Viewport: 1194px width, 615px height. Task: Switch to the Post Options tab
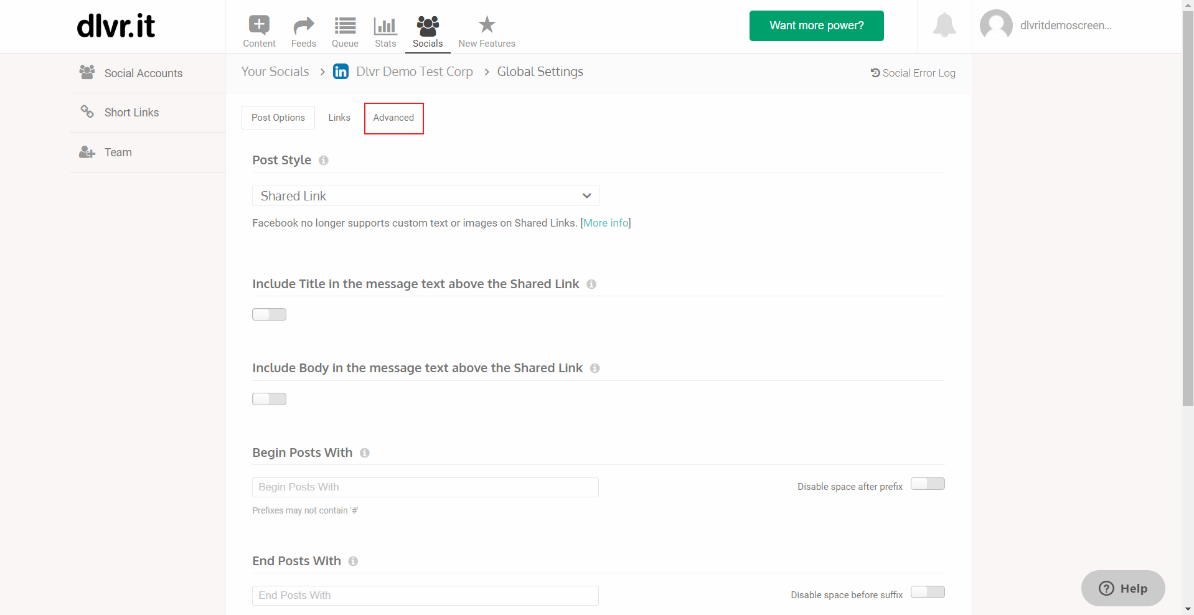coord(278,118)
